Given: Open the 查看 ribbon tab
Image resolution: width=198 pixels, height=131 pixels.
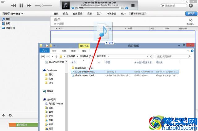Looking at the screenshot, I should [73, 51].
